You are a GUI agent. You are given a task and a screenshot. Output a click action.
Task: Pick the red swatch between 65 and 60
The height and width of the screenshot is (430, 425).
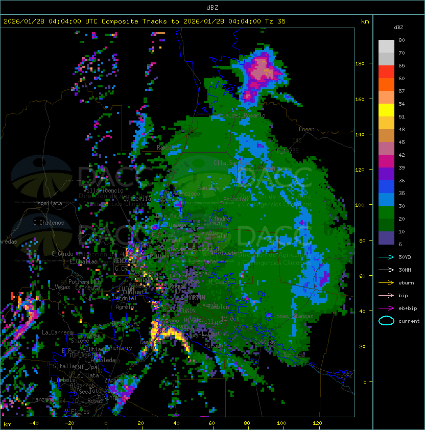[386, 72]
